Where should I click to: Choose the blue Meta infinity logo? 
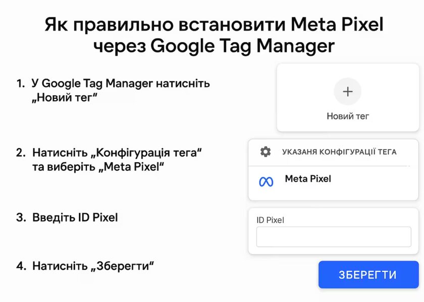(266, 182)
